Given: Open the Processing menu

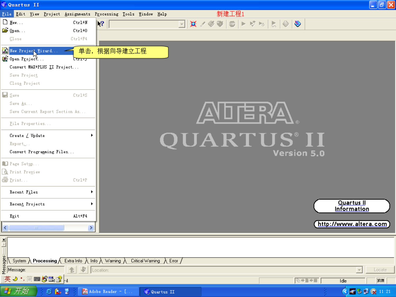Looking at the screenshot, I should pos(107,14).
